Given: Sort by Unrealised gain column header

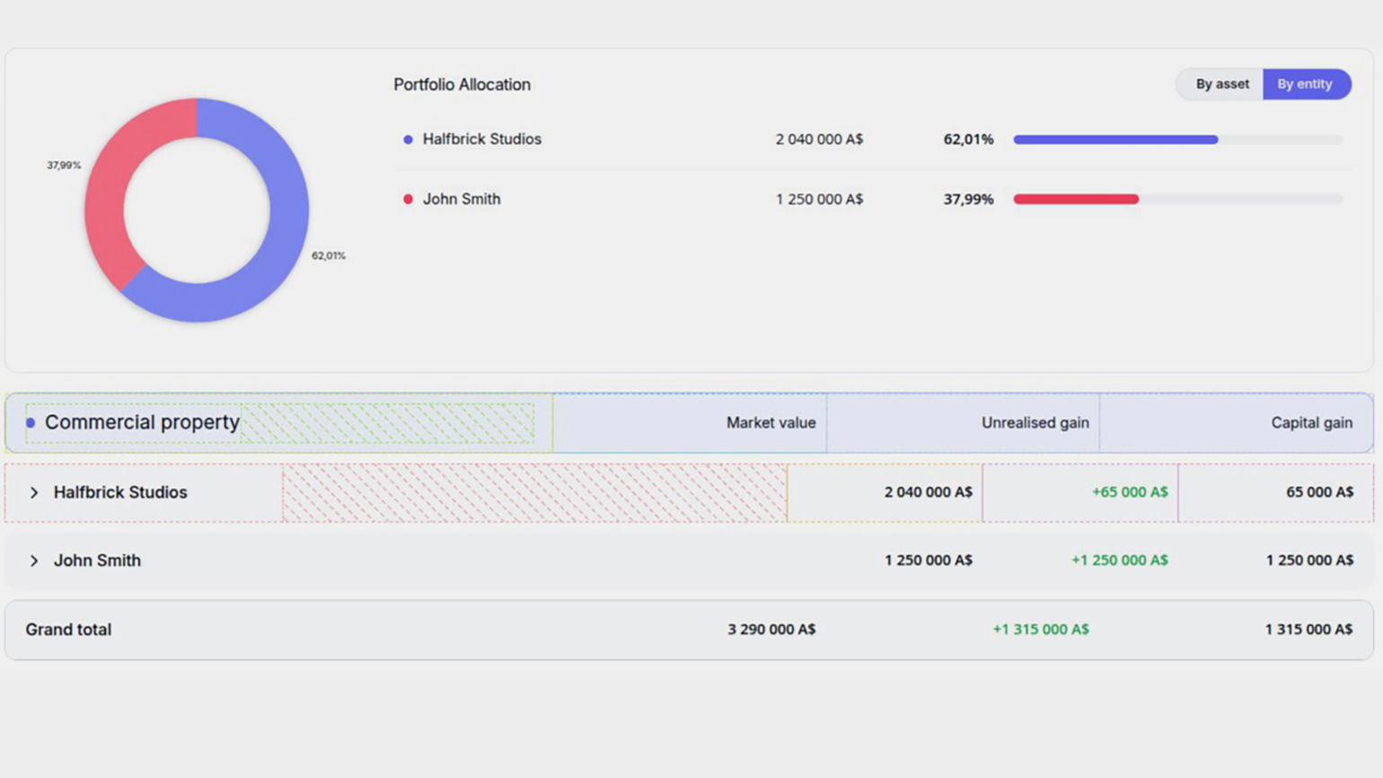Looking at the screenshot, I should [1035, 422].
